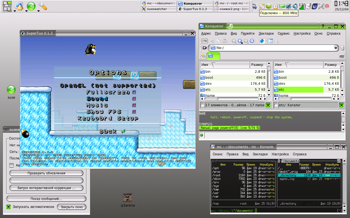Click the Konqueror terminal panel scrollbar
Image resolution: width=350 pixels, height=218 pixels.
pos(343,121)
